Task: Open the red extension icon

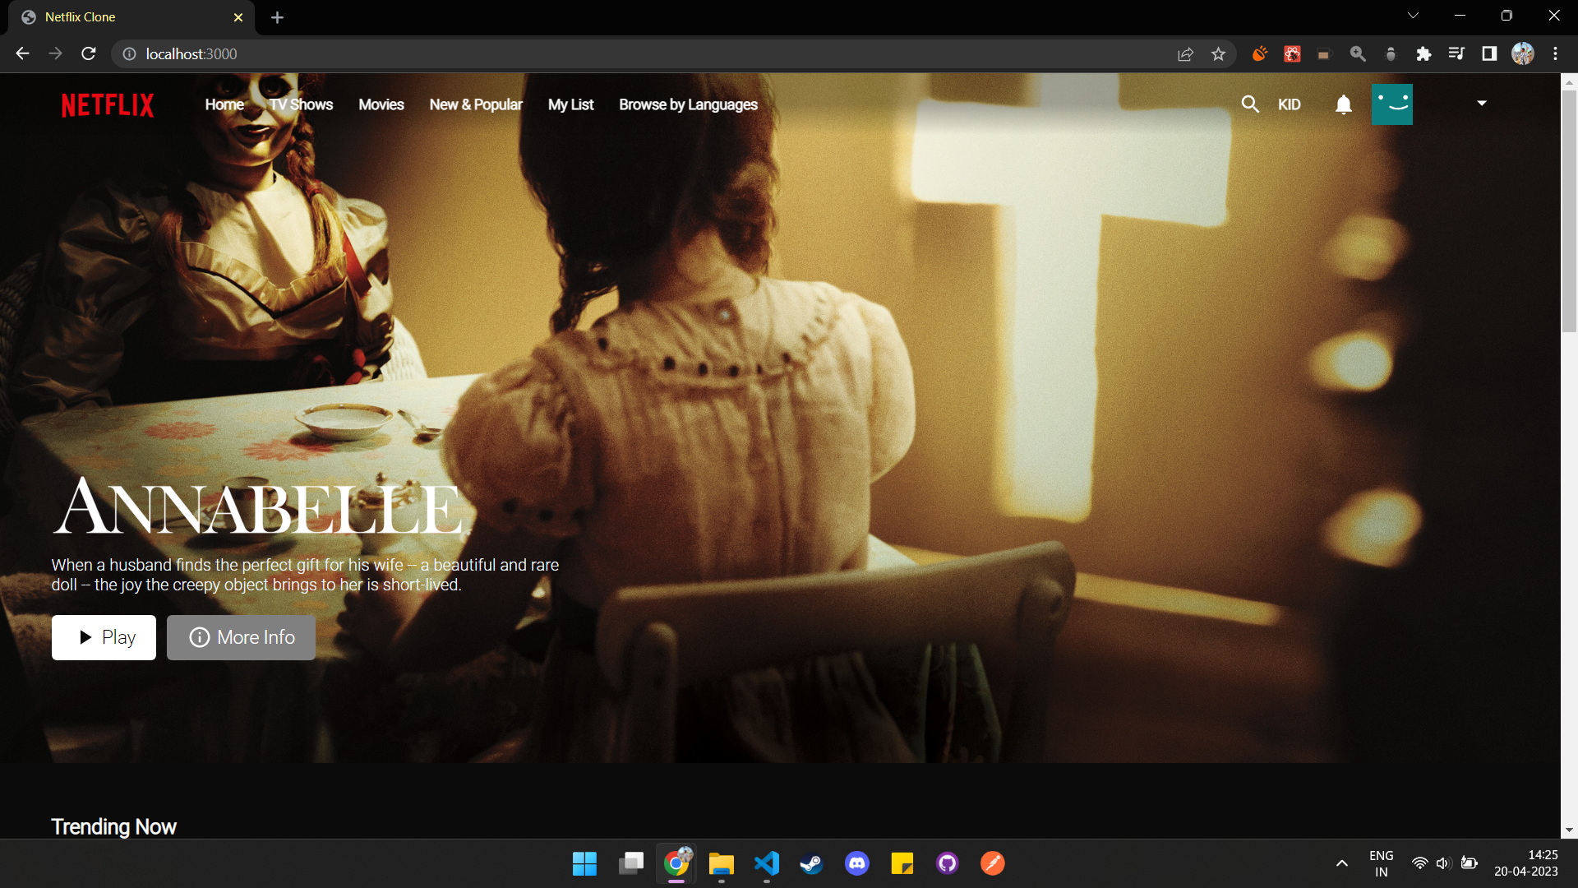Action: [x=1292, y=53]
